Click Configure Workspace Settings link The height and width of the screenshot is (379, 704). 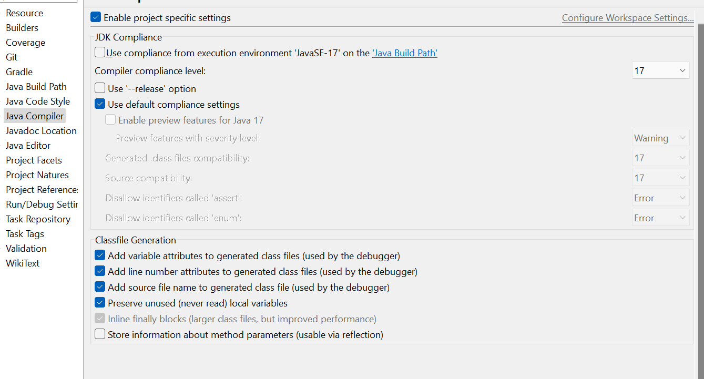[628, 18]
